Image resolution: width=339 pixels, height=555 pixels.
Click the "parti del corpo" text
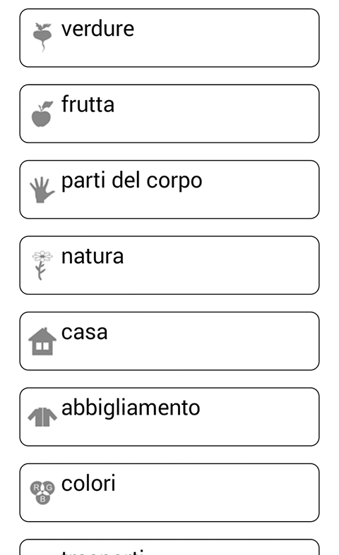click(x=132, y=181)
